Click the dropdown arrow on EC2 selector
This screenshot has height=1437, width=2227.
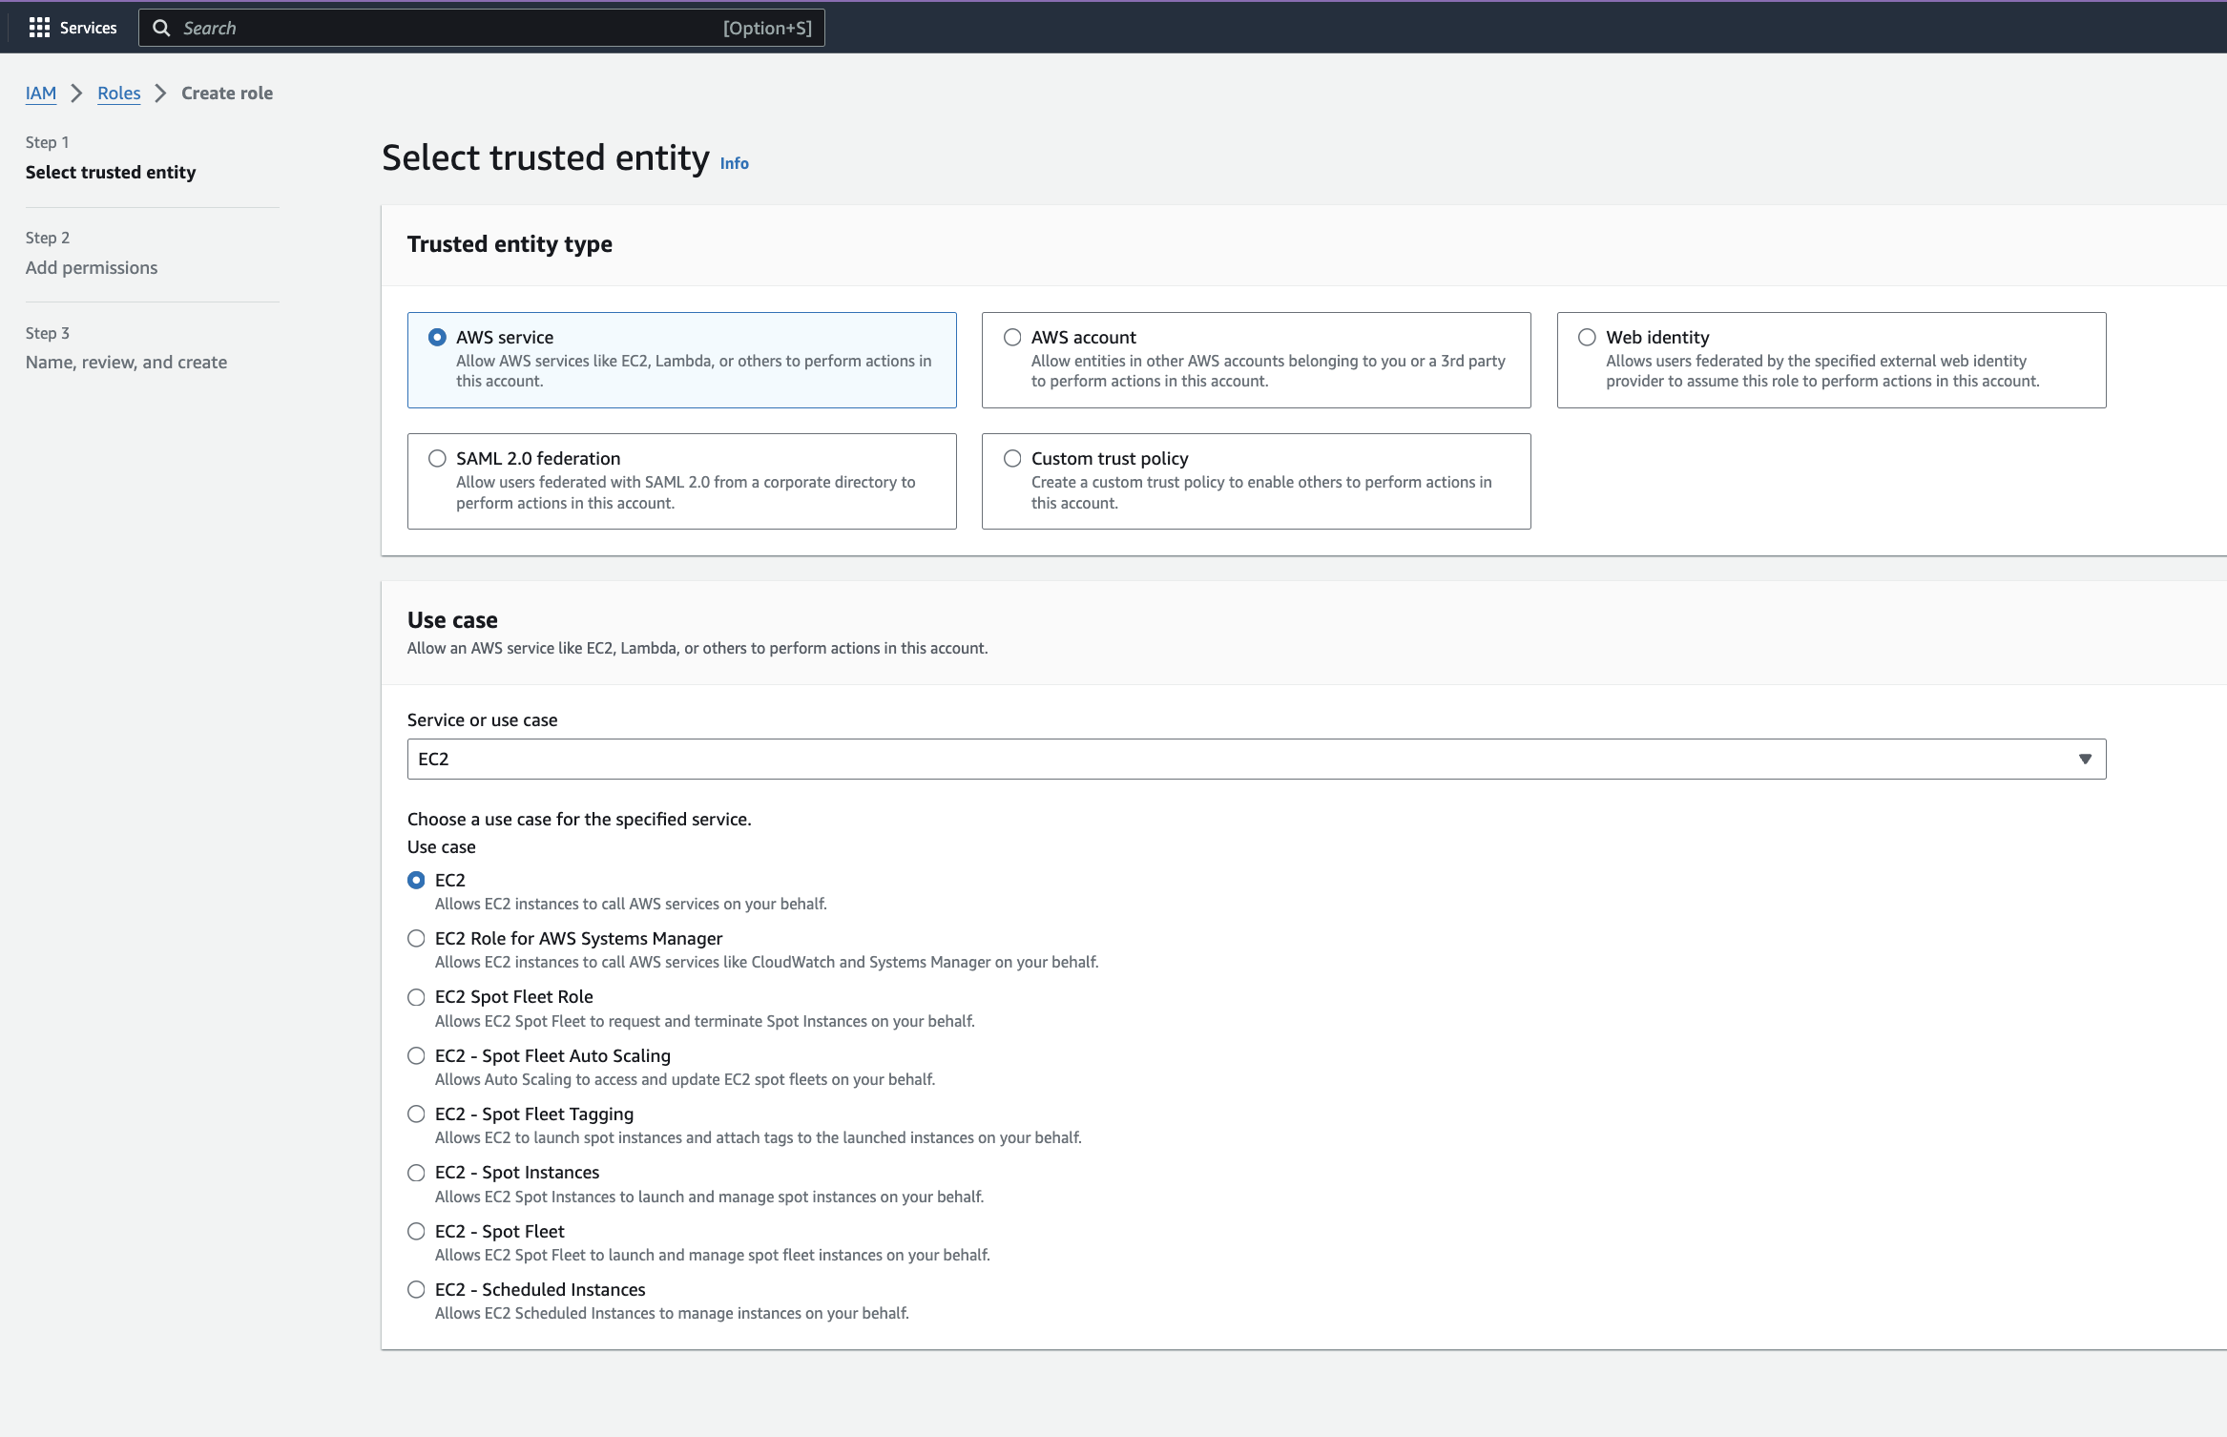point(2085,759)
